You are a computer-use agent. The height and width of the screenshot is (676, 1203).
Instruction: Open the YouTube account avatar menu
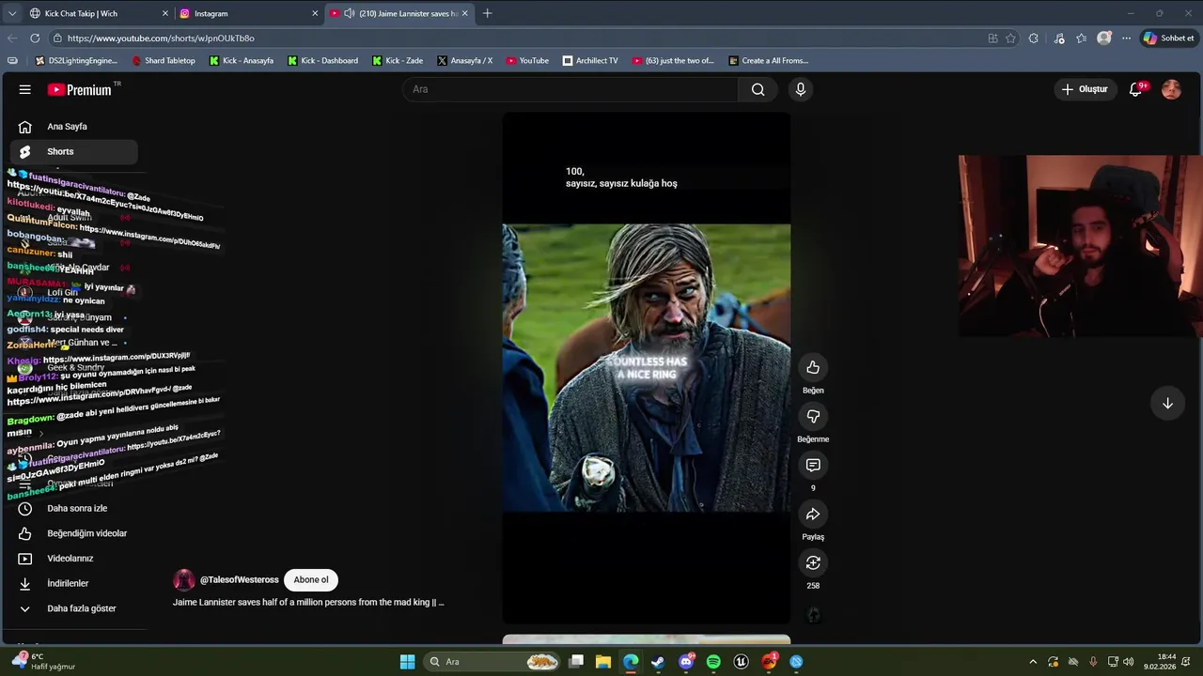coord(1171,89)
